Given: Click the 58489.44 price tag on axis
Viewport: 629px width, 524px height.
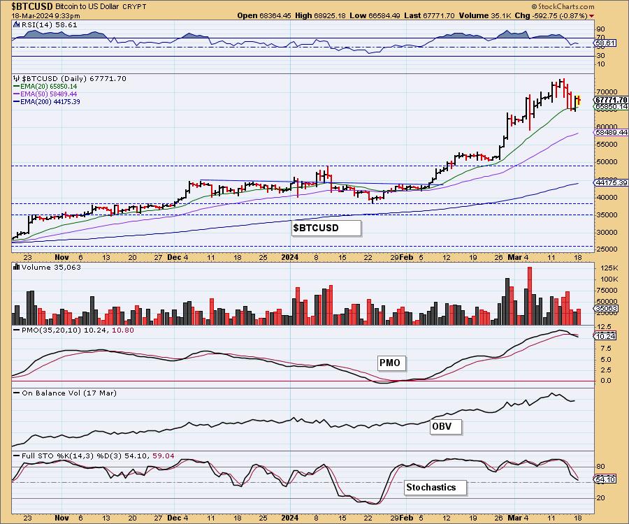Looking at the screenshot, I should [612, 132].
